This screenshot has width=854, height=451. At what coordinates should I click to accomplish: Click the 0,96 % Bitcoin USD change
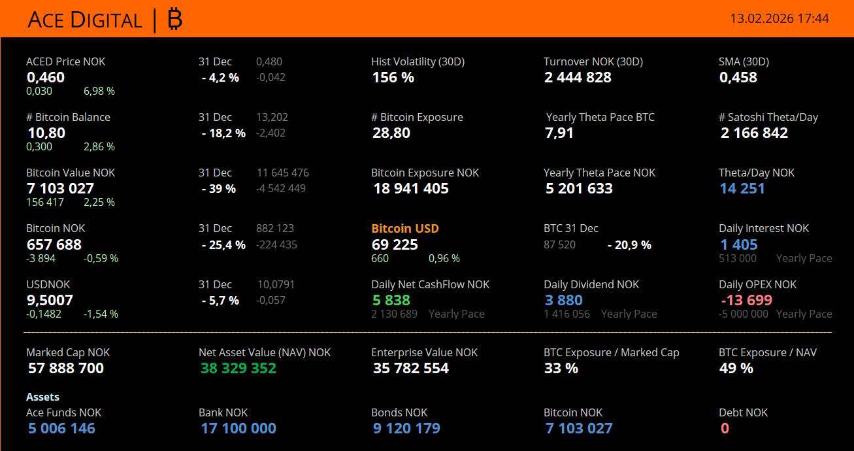tap(444, 258)
